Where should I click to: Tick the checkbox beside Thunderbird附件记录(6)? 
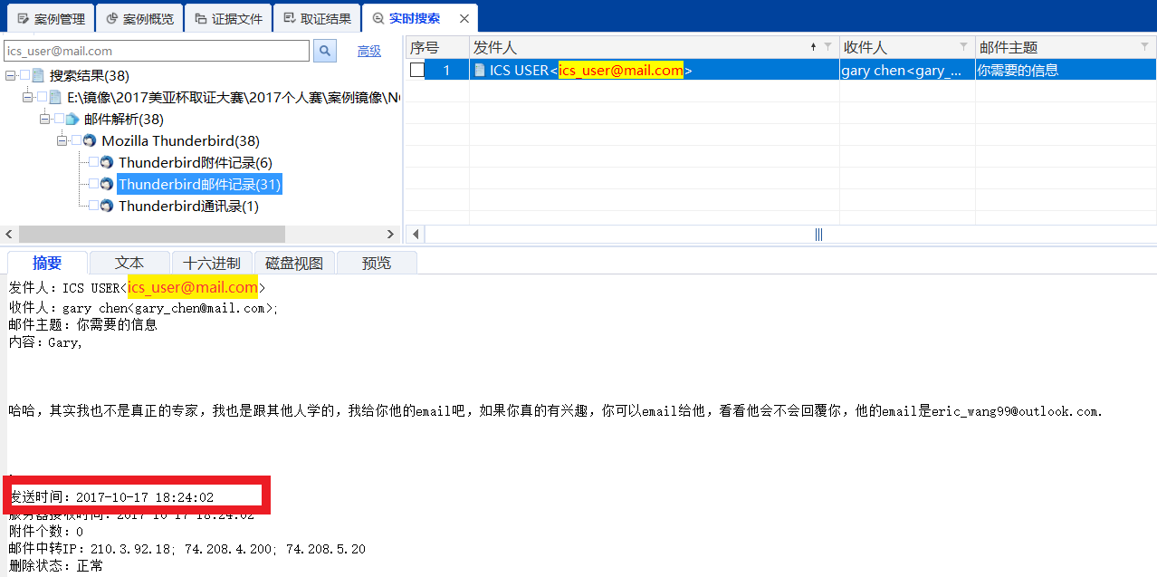click(94, 162)
